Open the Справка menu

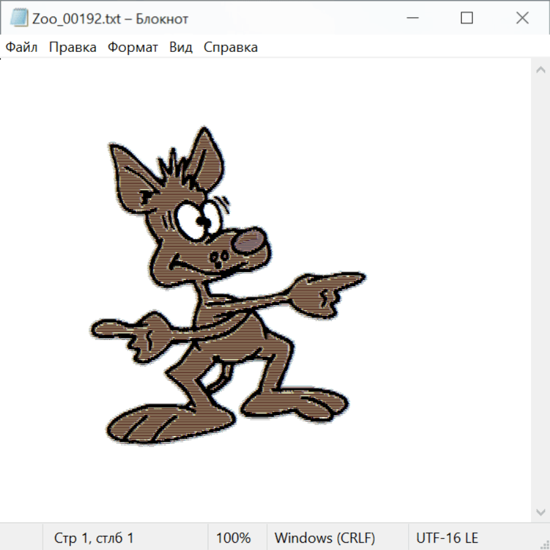(230, 48)
